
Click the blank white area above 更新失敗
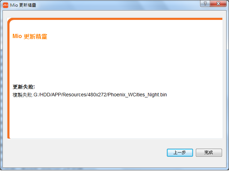tap(116, 61)
